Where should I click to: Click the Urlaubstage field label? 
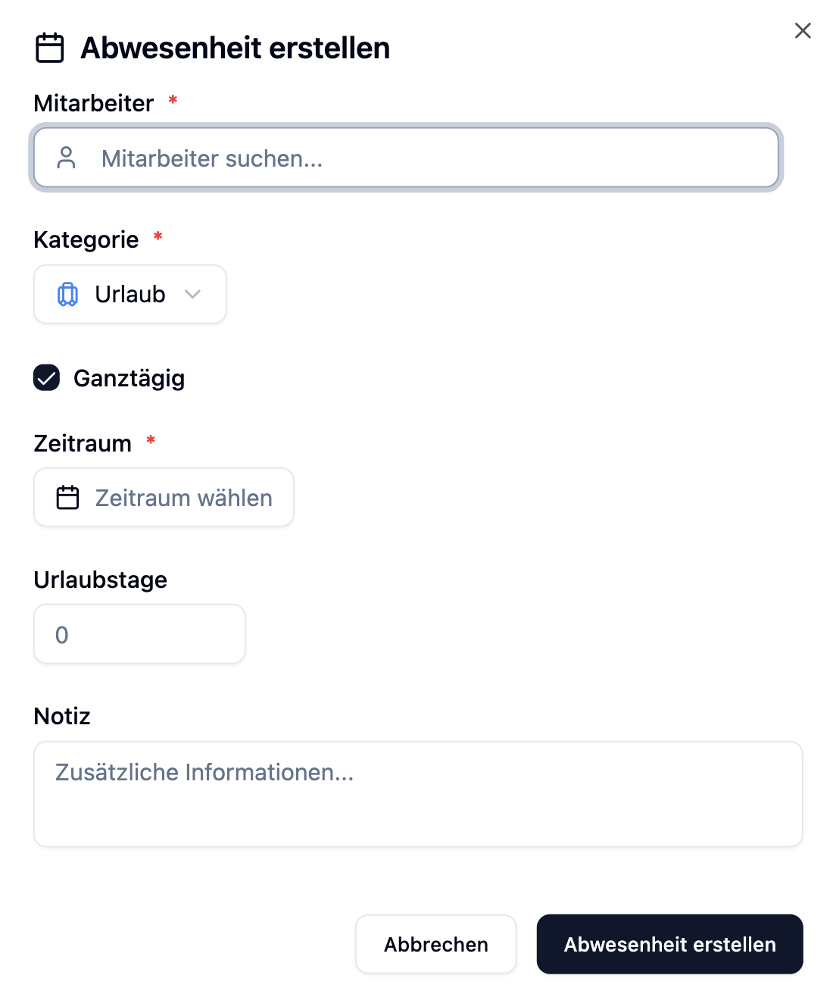point(101,580)
